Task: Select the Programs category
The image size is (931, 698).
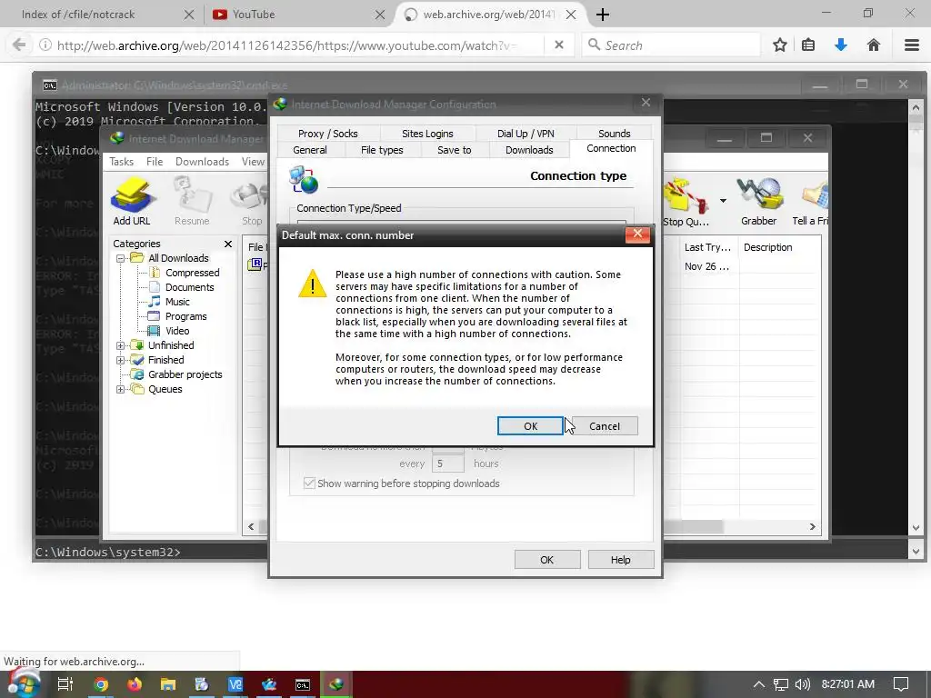Action: click(185, 316)
